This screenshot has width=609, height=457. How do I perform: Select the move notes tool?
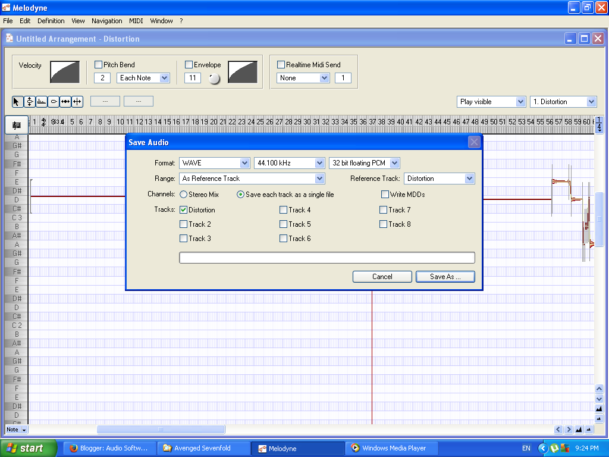[x=65, y=102]
